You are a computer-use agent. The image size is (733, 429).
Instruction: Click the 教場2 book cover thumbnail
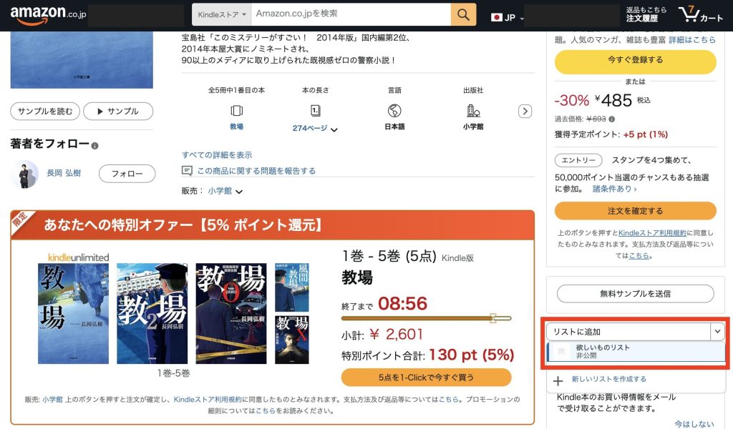tap(152, 314)
